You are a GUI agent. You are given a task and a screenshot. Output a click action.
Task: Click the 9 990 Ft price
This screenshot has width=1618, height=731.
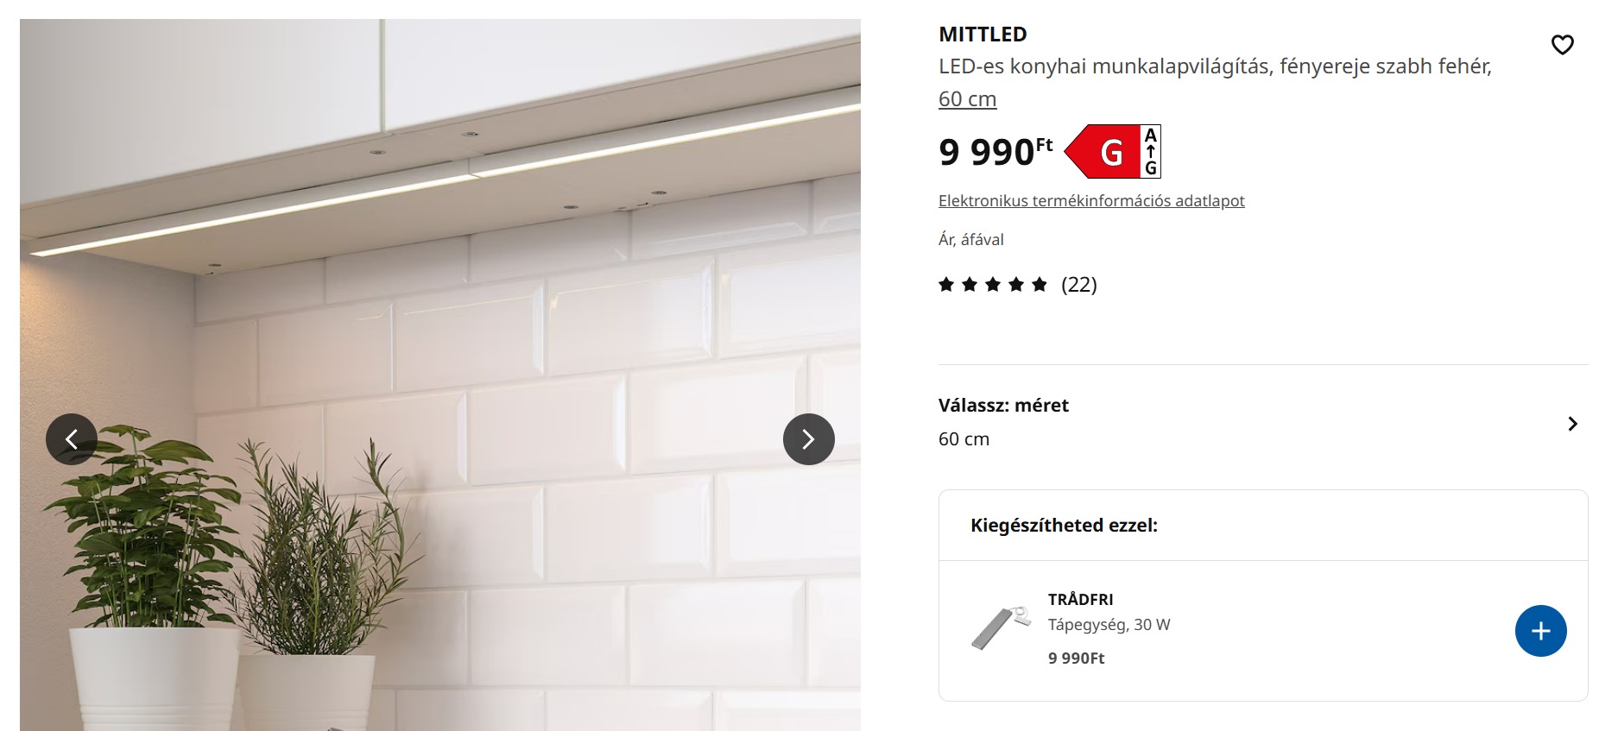(x=995, y=152)
